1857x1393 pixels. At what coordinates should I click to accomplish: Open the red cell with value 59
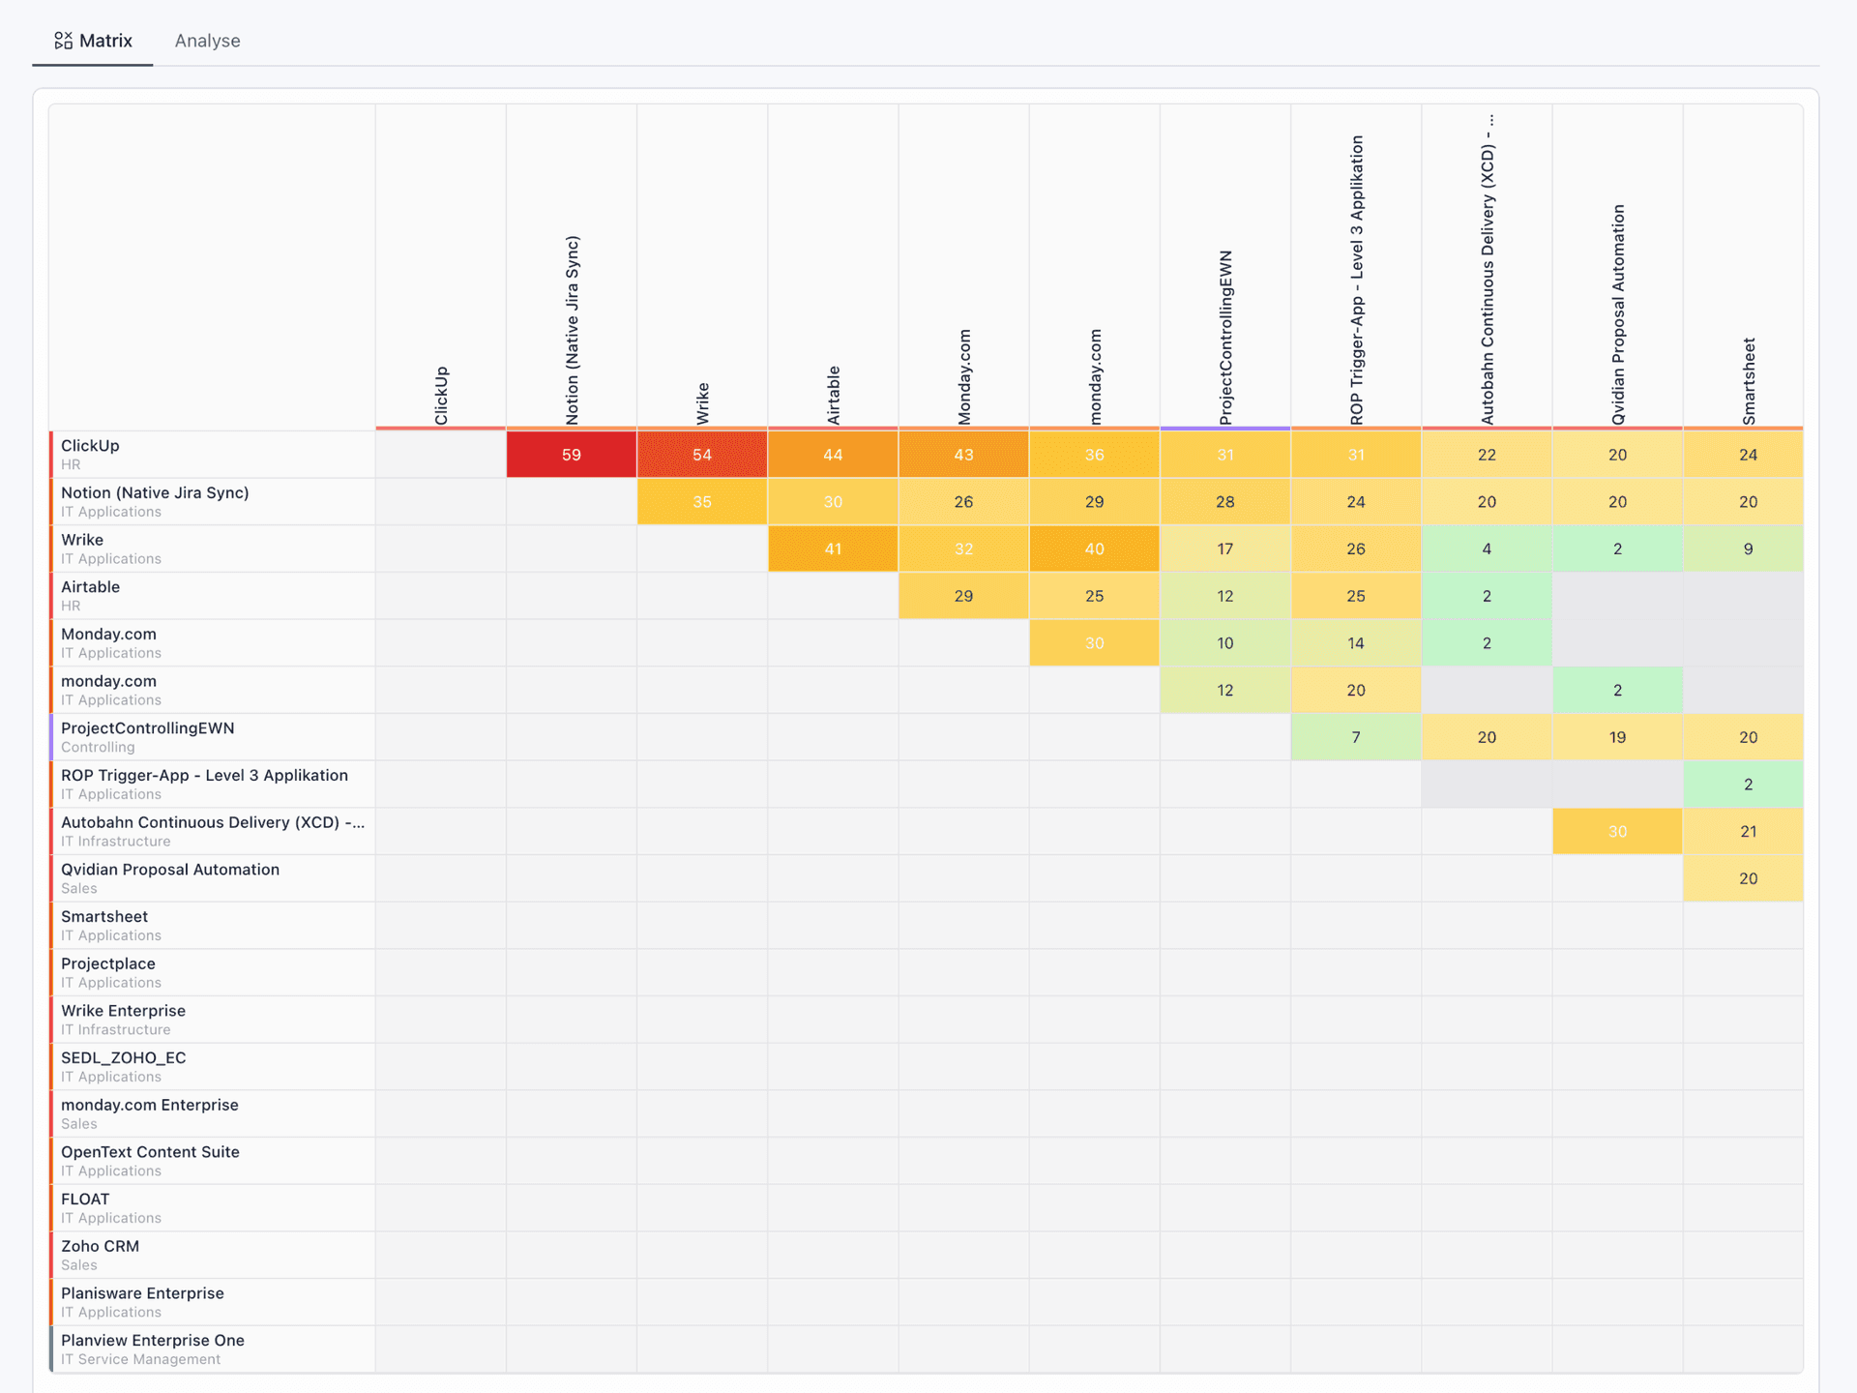(x=572, y=455)
